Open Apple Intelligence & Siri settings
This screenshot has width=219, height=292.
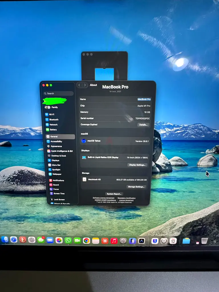click(x=60, y=151)
